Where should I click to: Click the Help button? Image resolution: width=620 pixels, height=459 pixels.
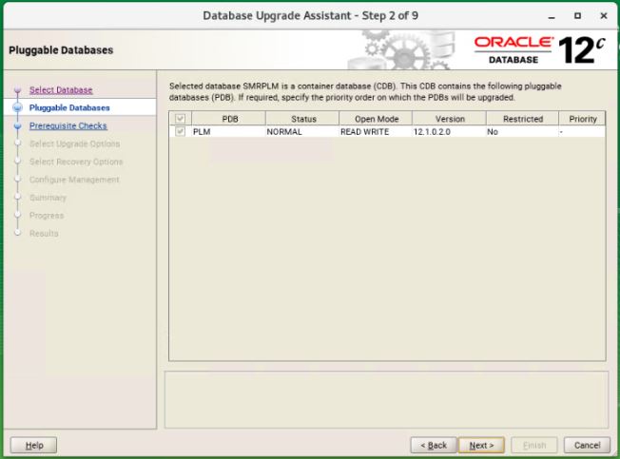point(33,445)
